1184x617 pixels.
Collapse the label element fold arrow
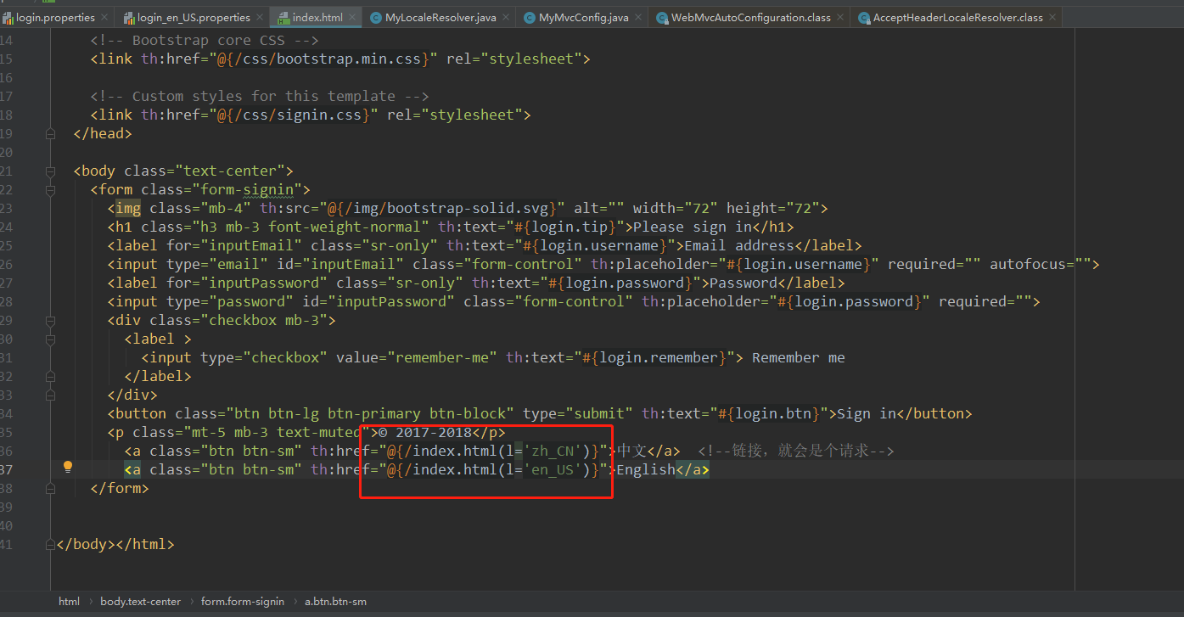pyautogui.click(x=49, y=339)
